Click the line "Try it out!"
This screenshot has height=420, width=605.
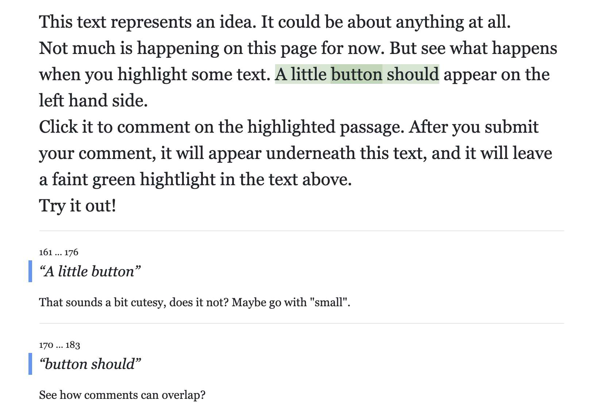click(78, 206)
